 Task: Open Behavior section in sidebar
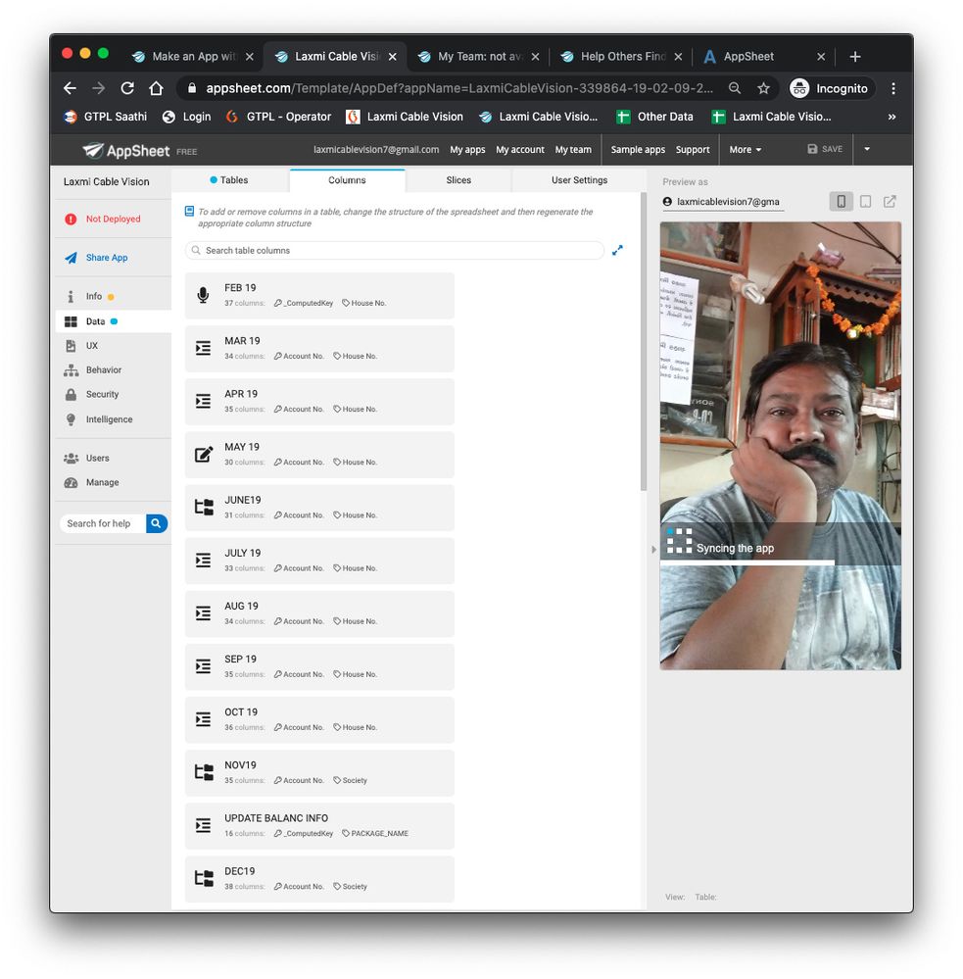tap(104, 370)
